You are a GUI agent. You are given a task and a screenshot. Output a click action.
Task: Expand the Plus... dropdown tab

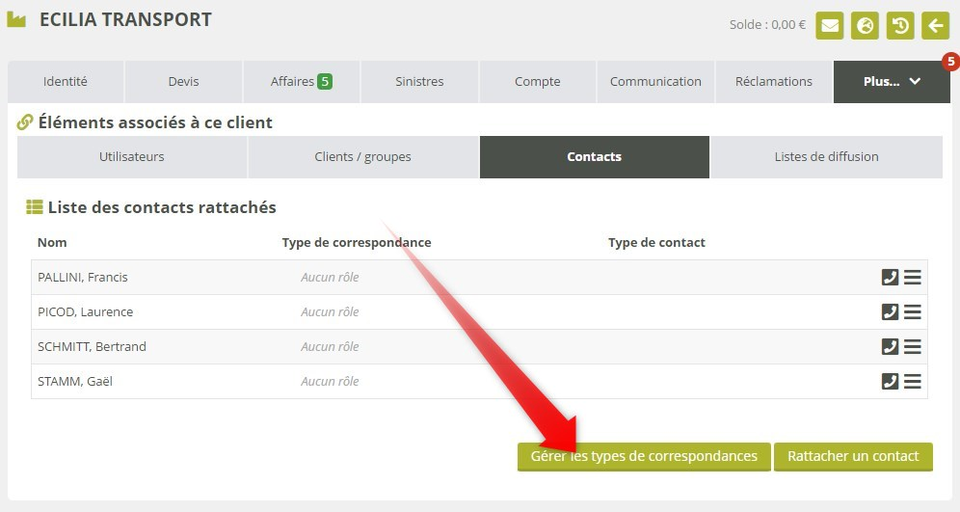(x=892, y=82)
